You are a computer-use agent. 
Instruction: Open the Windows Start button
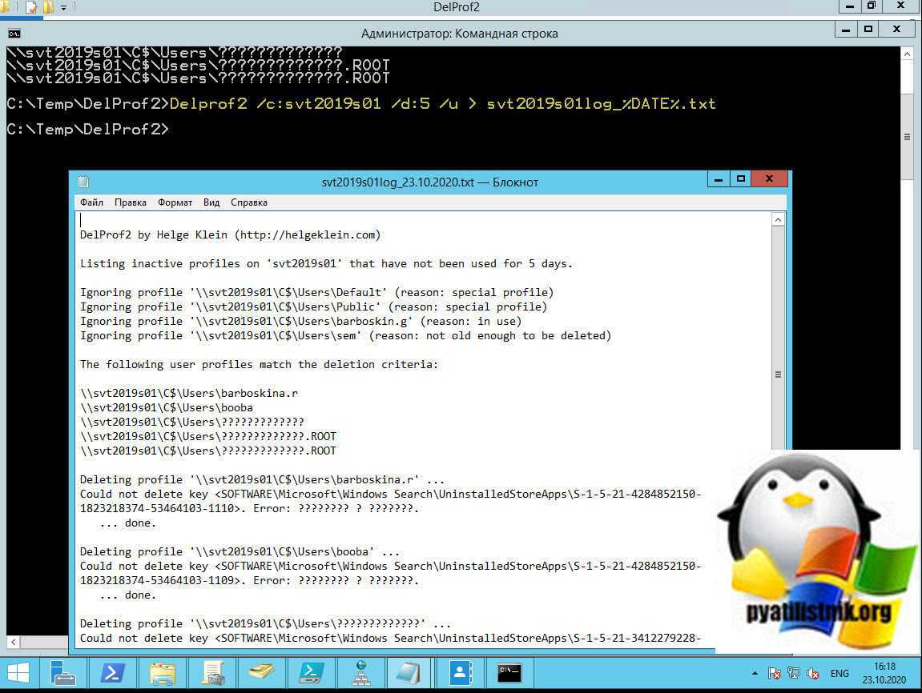pos(18,673)
